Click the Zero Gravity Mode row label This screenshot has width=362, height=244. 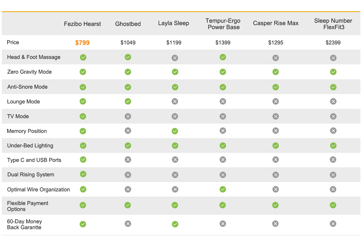click(29, 72)
